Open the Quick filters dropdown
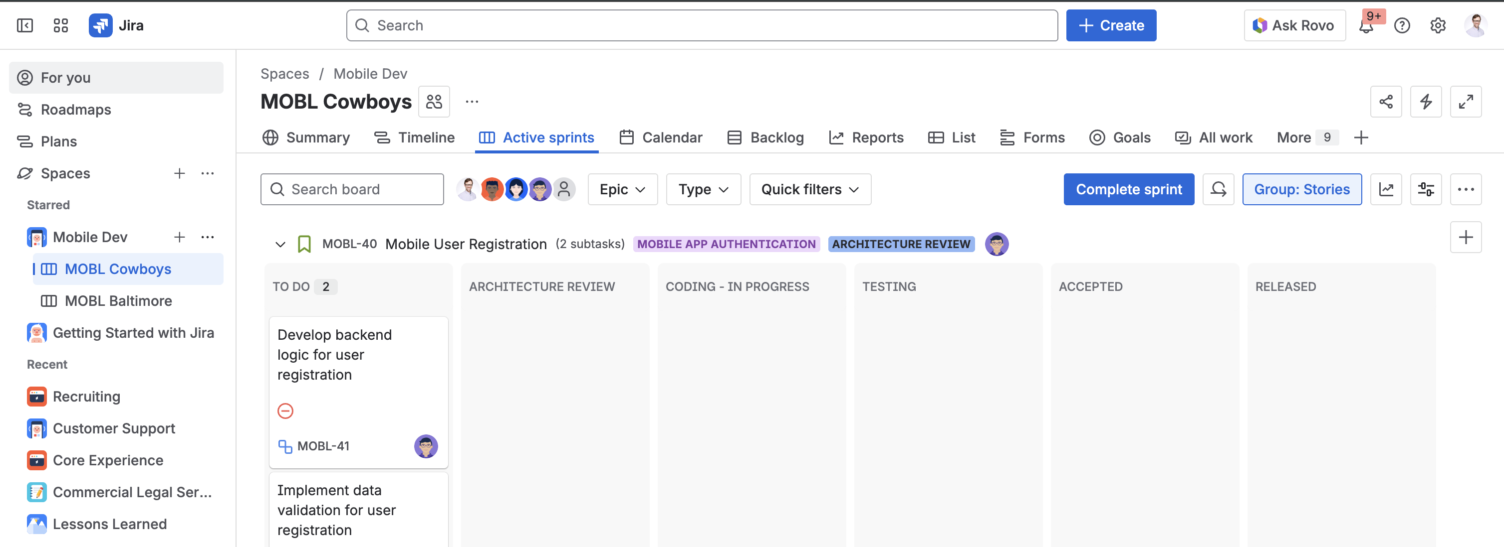This screenshot has width=1504, height=547. [809, 189]
